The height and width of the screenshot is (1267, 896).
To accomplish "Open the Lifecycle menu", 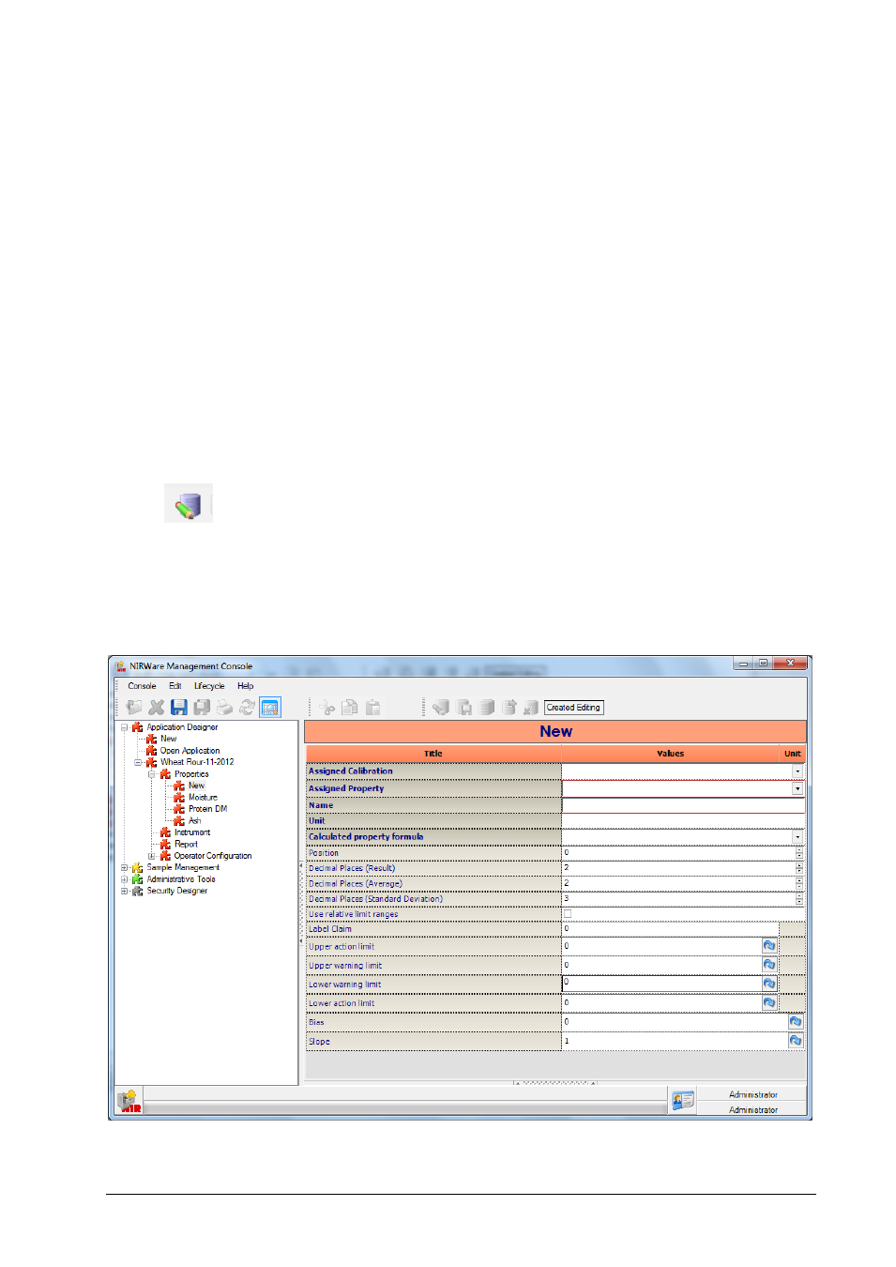I will [209, 686].
